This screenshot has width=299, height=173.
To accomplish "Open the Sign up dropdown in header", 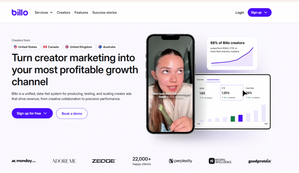I will tap(259, 12).
